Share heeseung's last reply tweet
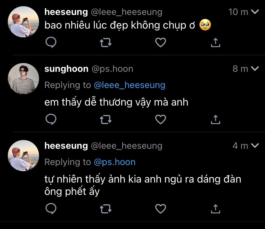 [216, 209]
